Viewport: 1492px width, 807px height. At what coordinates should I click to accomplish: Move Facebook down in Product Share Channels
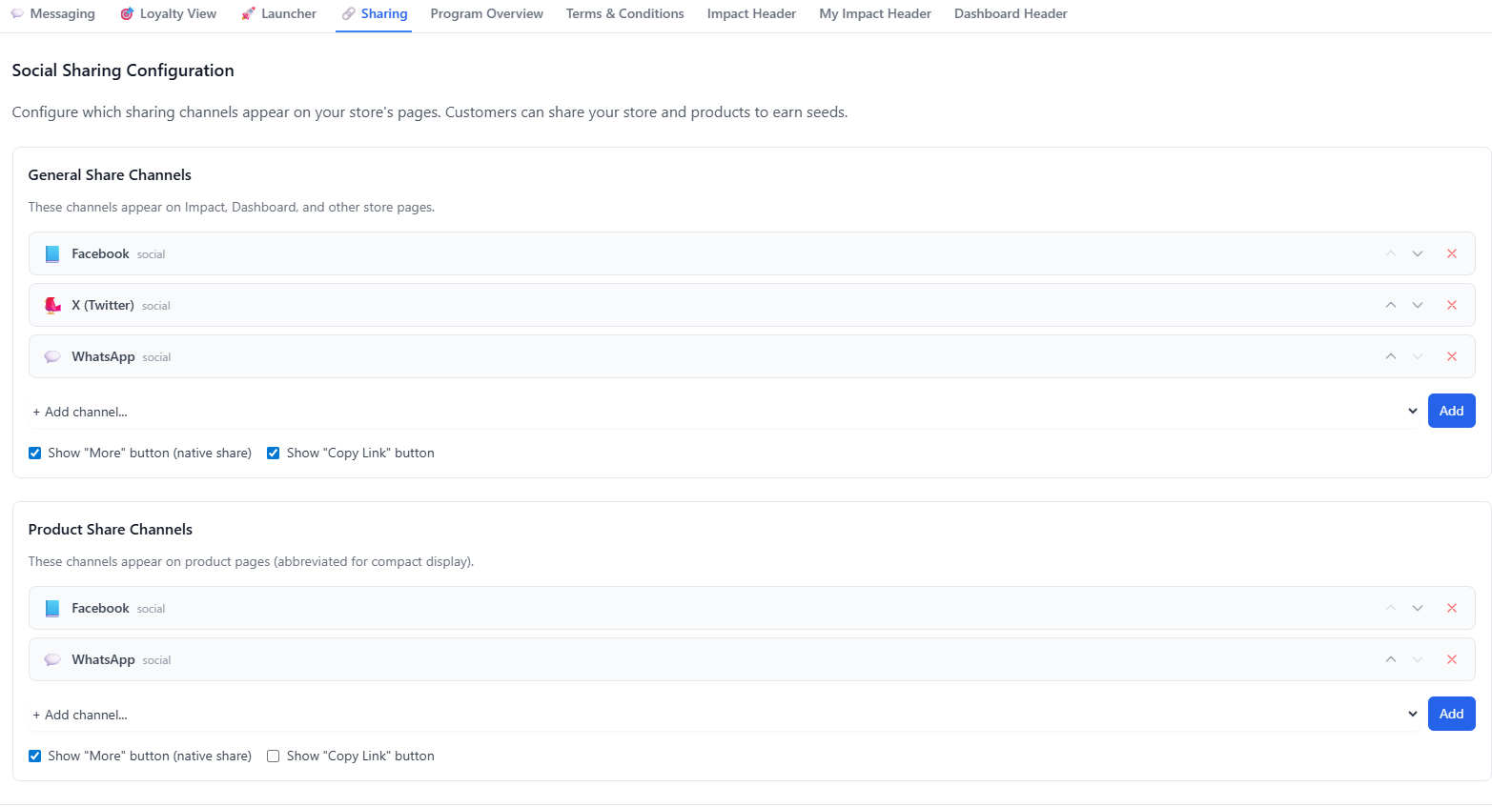tap(1417, 608)
